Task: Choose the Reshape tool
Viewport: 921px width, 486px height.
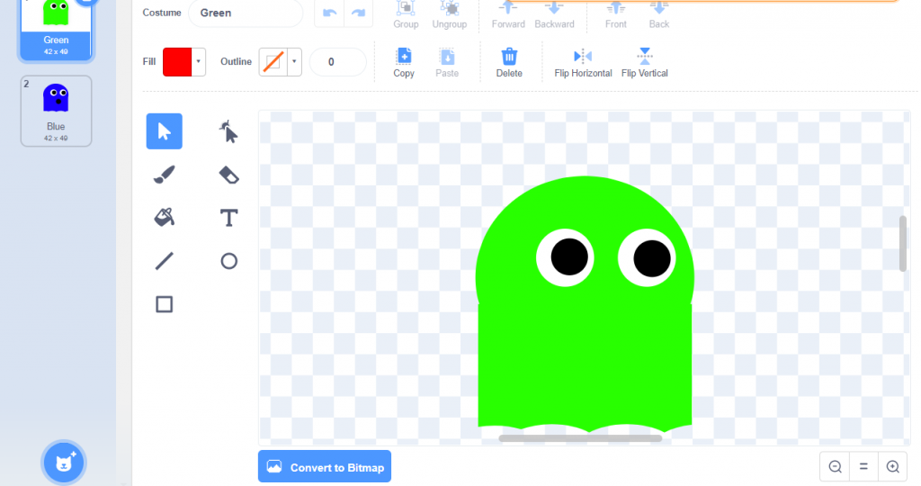Action: click(x=228, y=131)
